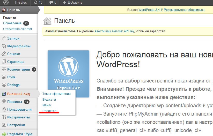Click the house icon beside Панель heading

click(x=47, y=21)
